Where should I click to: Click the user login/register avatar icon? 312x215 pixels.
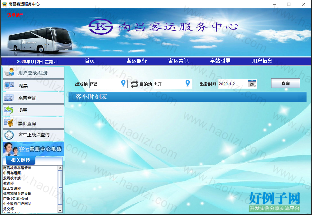tap(9, 73)
